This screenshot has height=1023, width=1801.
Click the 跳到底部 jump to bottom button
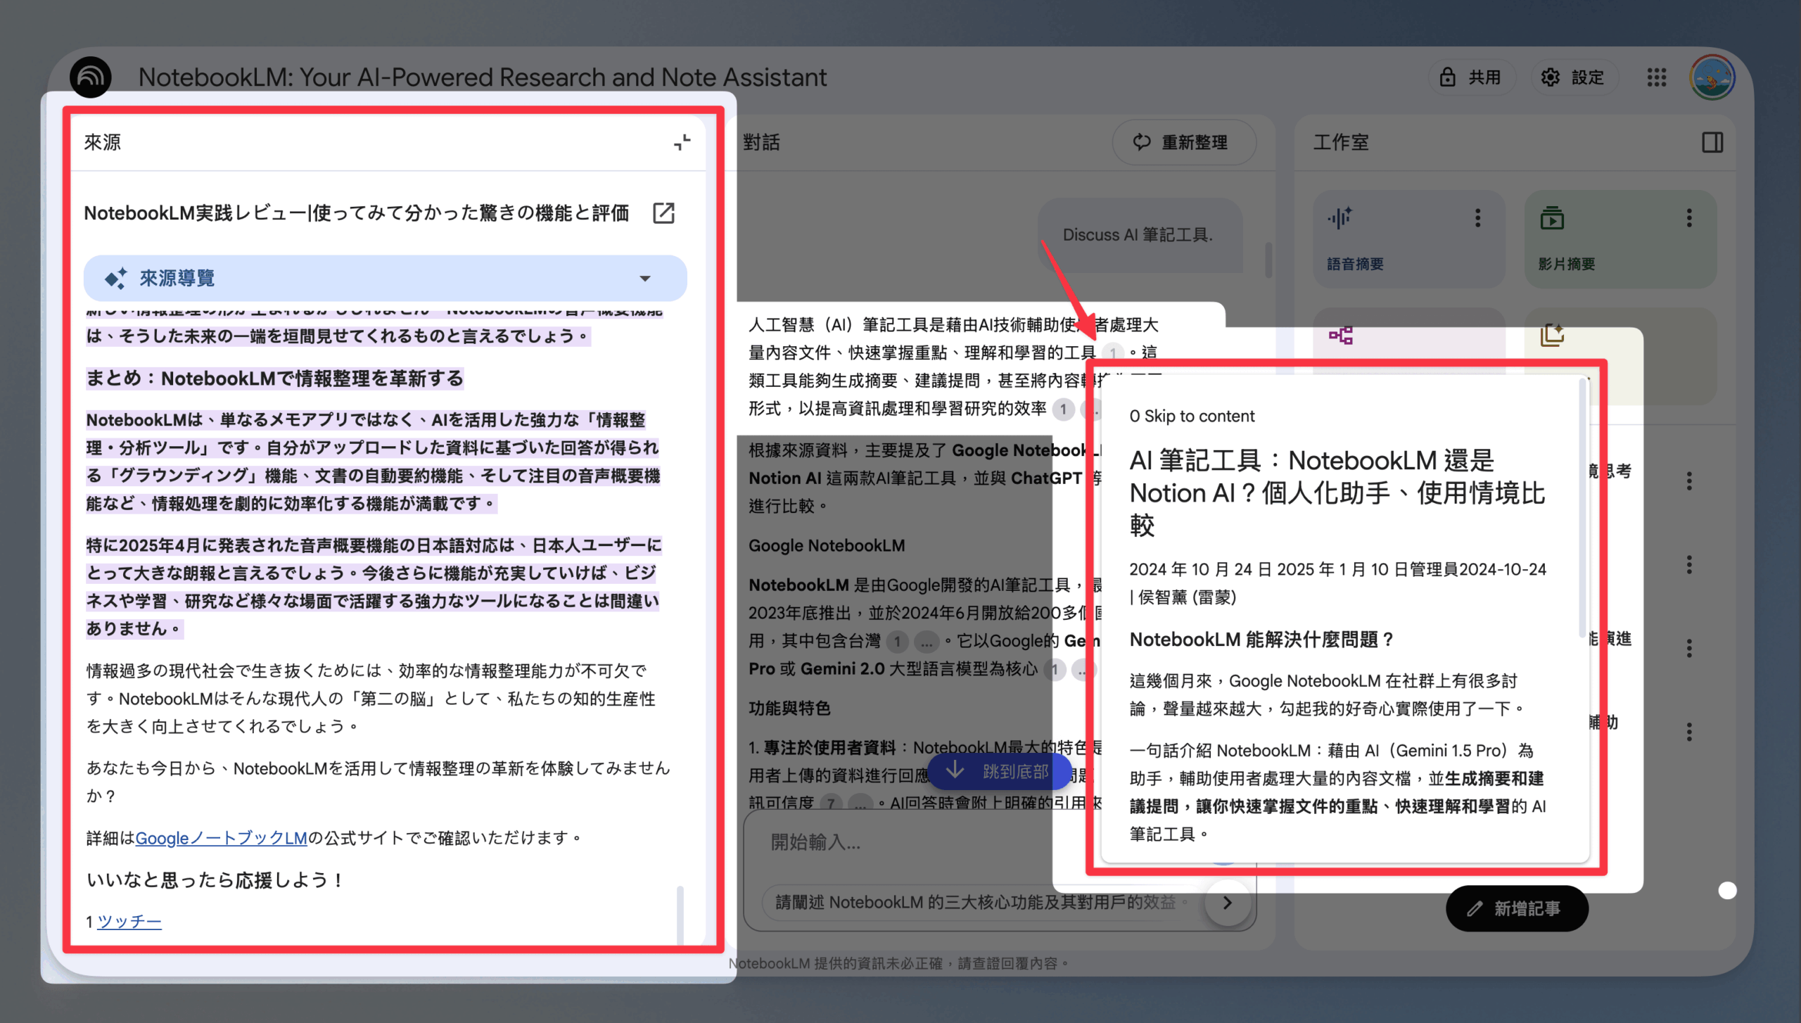coord(1000,771)
